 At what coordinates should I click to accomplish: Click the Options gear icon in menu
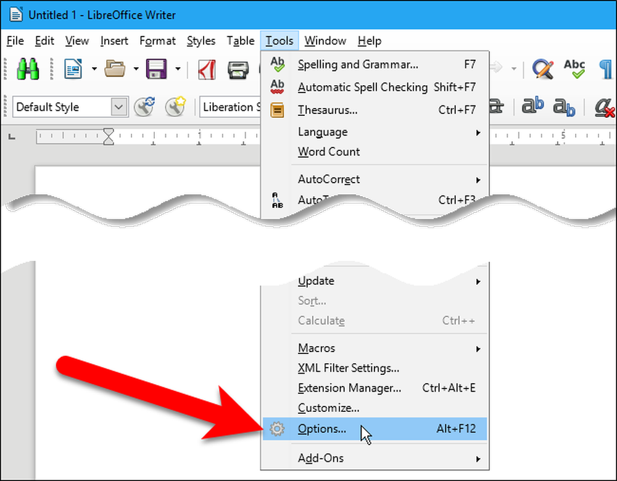click(277, 429)
